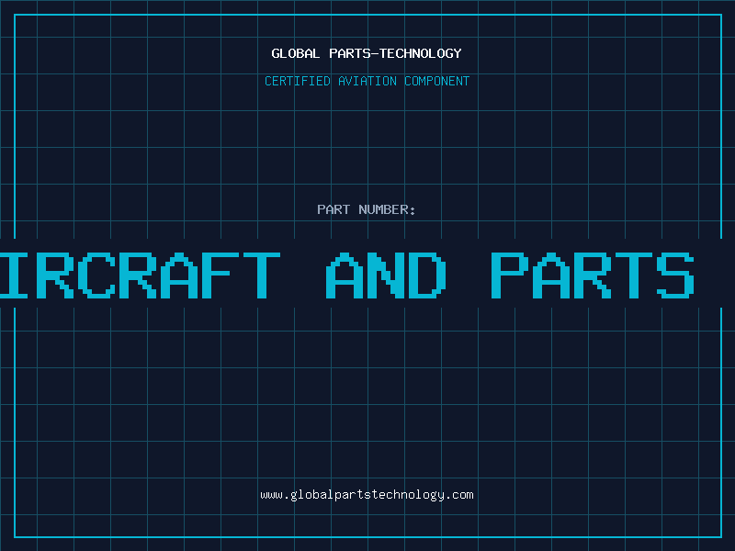Screen dimensions: 735x551
Task: Click the word TECHNOLOGY in the header
Action: (421, 53)
